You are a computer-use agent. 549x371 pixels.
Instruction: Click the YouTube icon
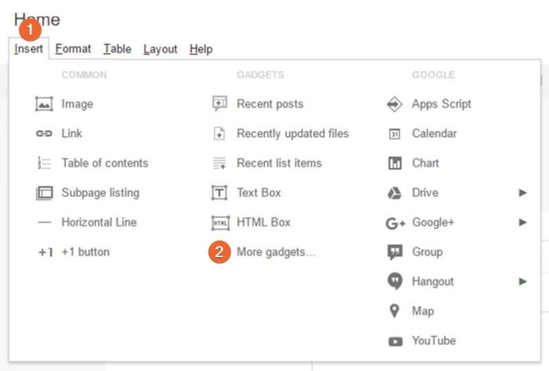point(395,341)
